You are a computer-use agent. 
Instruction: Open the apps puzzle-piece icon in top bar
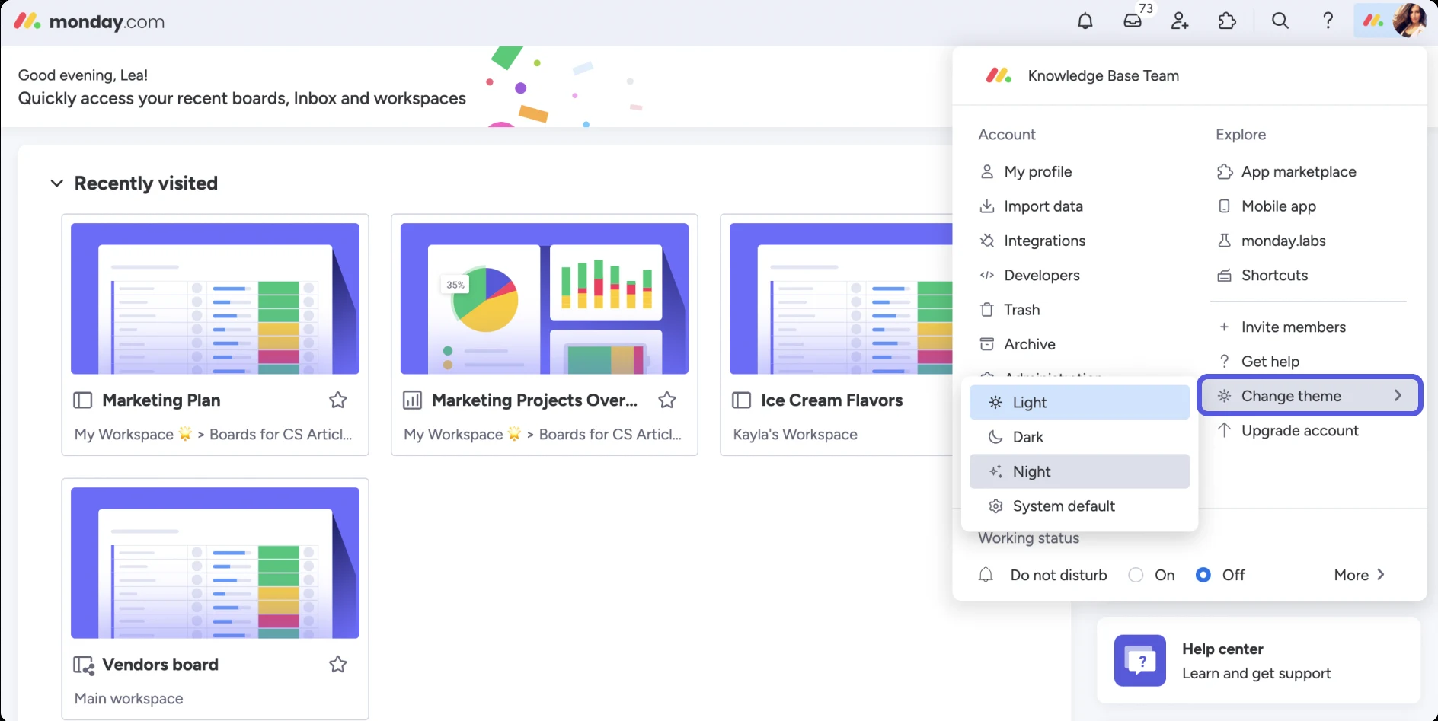(1227, 21)
